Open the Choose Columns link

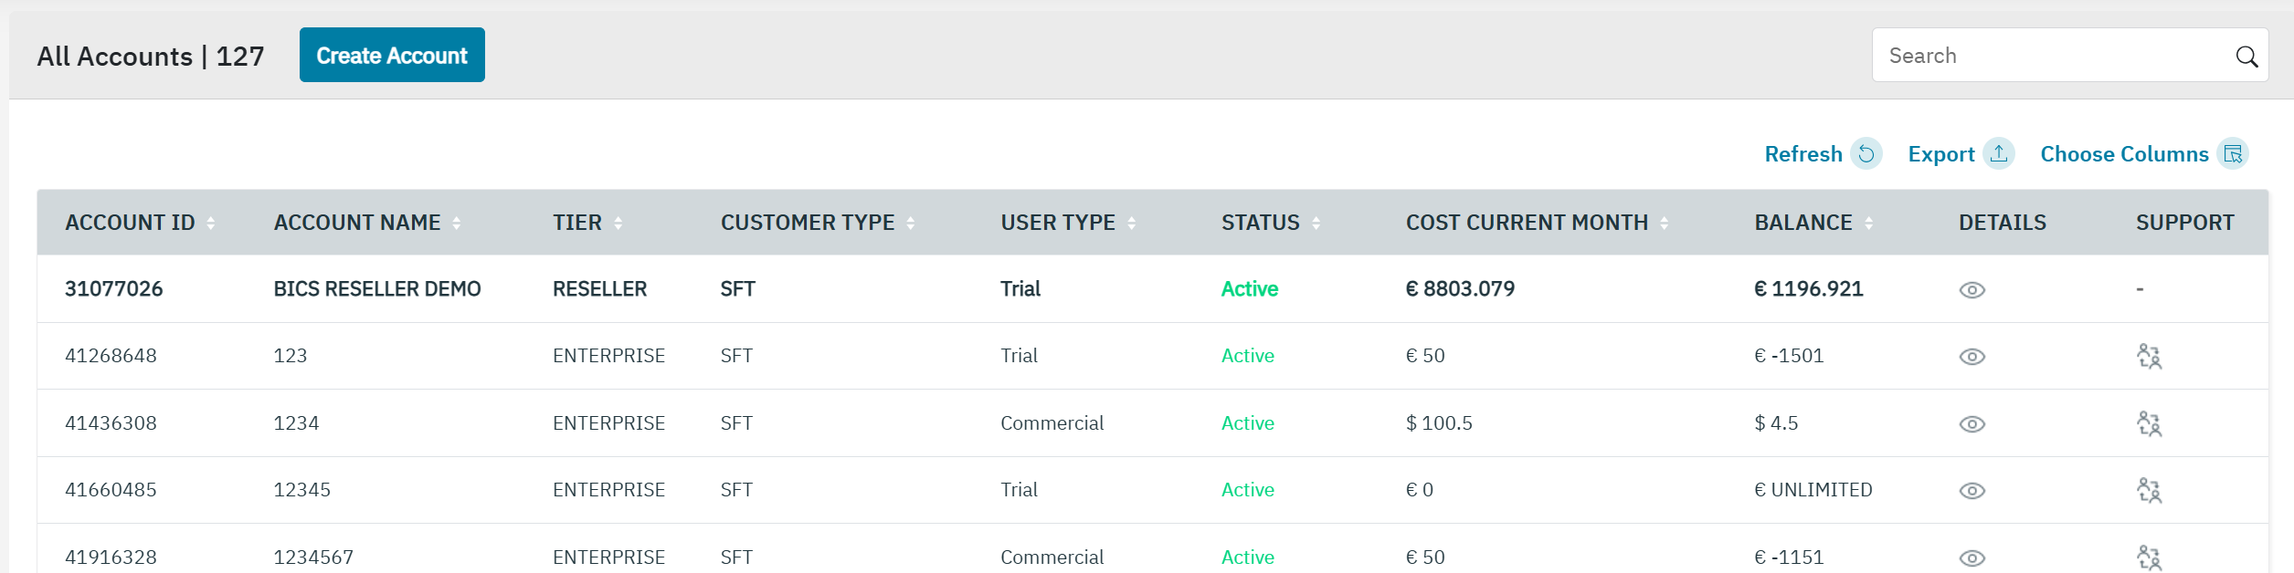point(2124,154)
